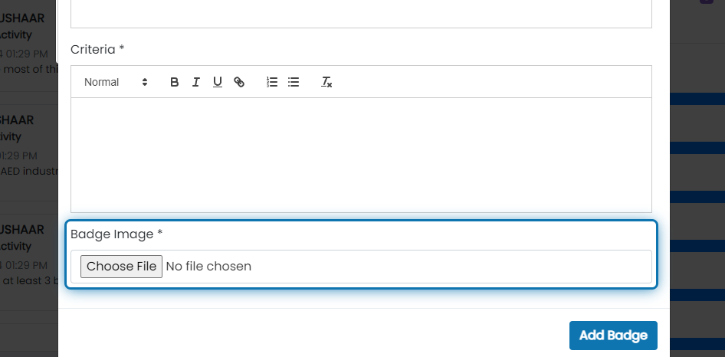
Task: Toggle bold formatting in Criteria editor
Action: tap(174, 82)
